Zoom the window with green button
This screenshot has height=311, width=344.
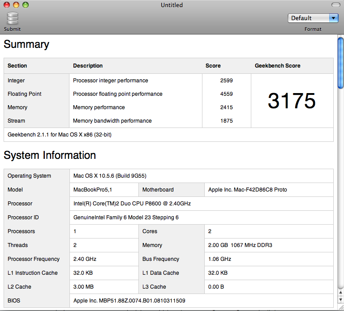click(26, 5)
